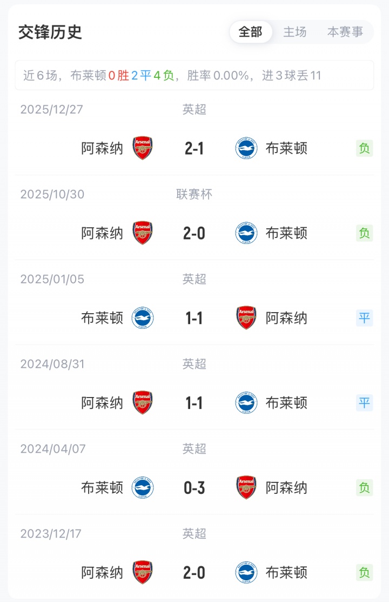Click Brighton crest in 2023/12/17 match
389x602 pixels.
tap(246, 572)
